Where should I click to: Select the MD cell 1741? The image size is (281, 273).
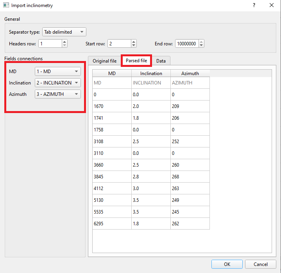point(112,118)
